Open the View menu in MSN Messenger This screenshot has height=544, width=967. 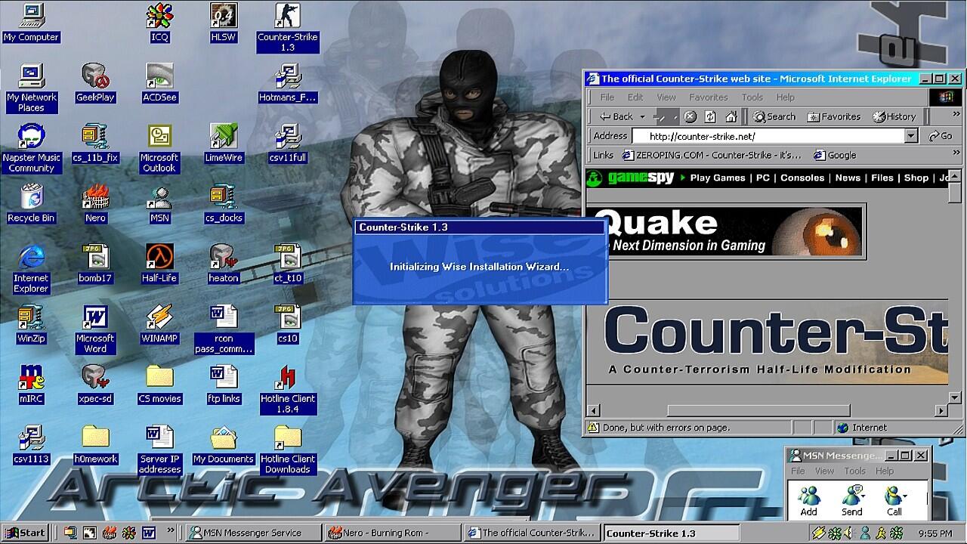coord(824,471)
